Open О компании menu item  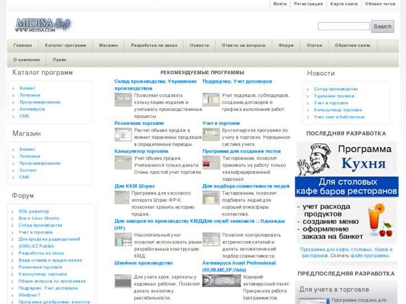(x=26, y=60)
